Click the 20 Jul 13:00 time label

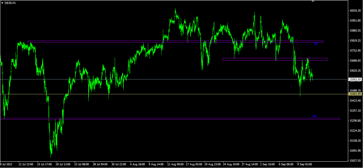[63, 164]
